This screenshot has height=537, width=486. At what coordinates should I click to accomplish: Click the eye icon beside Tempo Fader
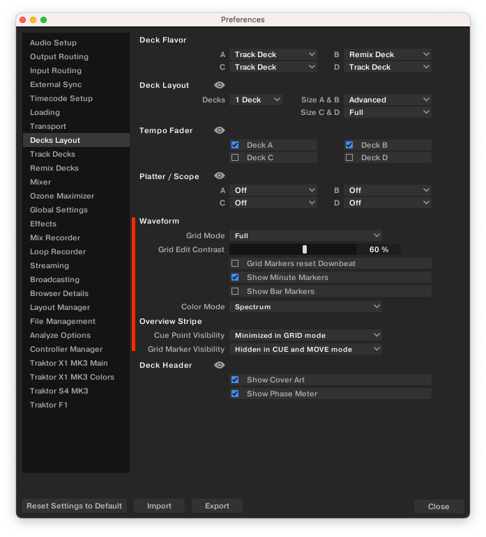(x=220, y=130)
